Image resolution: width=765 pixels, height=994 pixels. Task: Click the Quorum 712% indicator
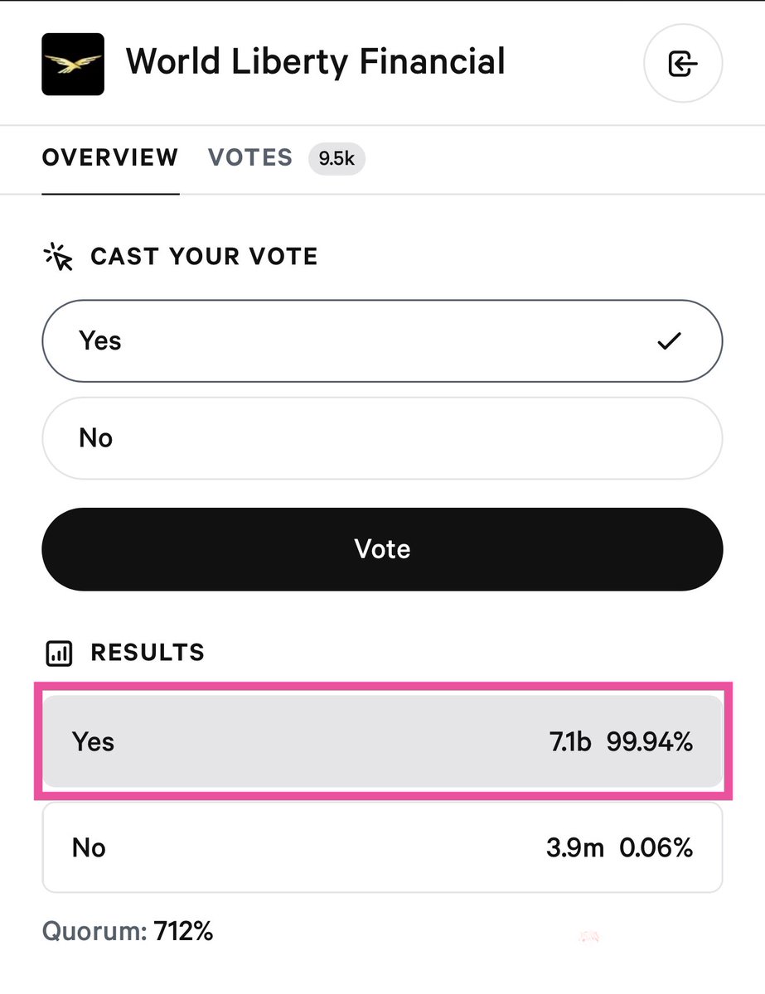click(128, 931)
